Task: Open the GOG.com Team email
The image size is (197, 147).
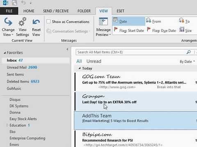Action: [x=136, y=82]
